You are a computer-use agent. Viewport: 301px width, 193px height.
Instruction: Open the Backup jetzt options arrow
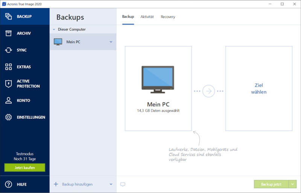(x=293, y=184)
